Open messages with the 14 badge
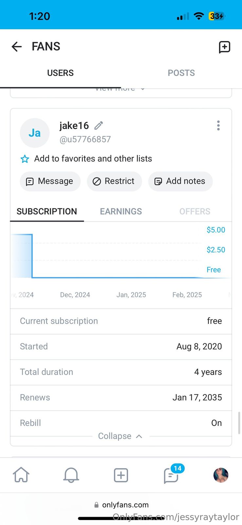 171,475
